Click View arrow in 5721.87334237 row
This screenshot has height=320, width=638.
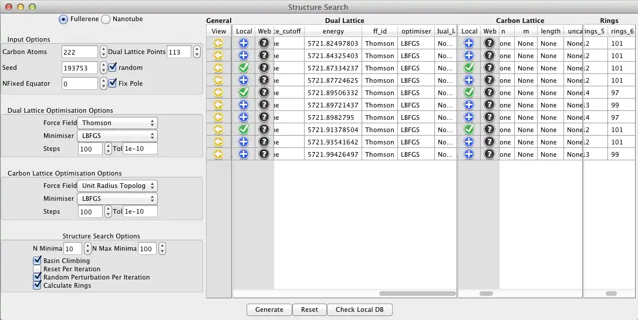point(218,68)
